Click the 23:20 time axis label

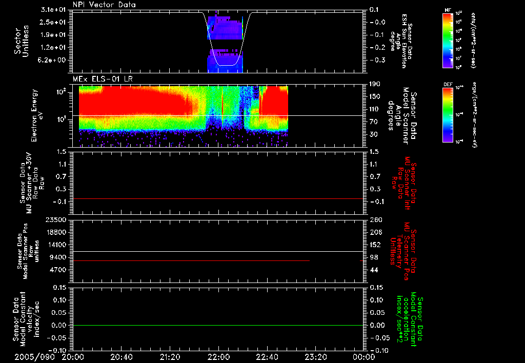[x=315, y=357]
